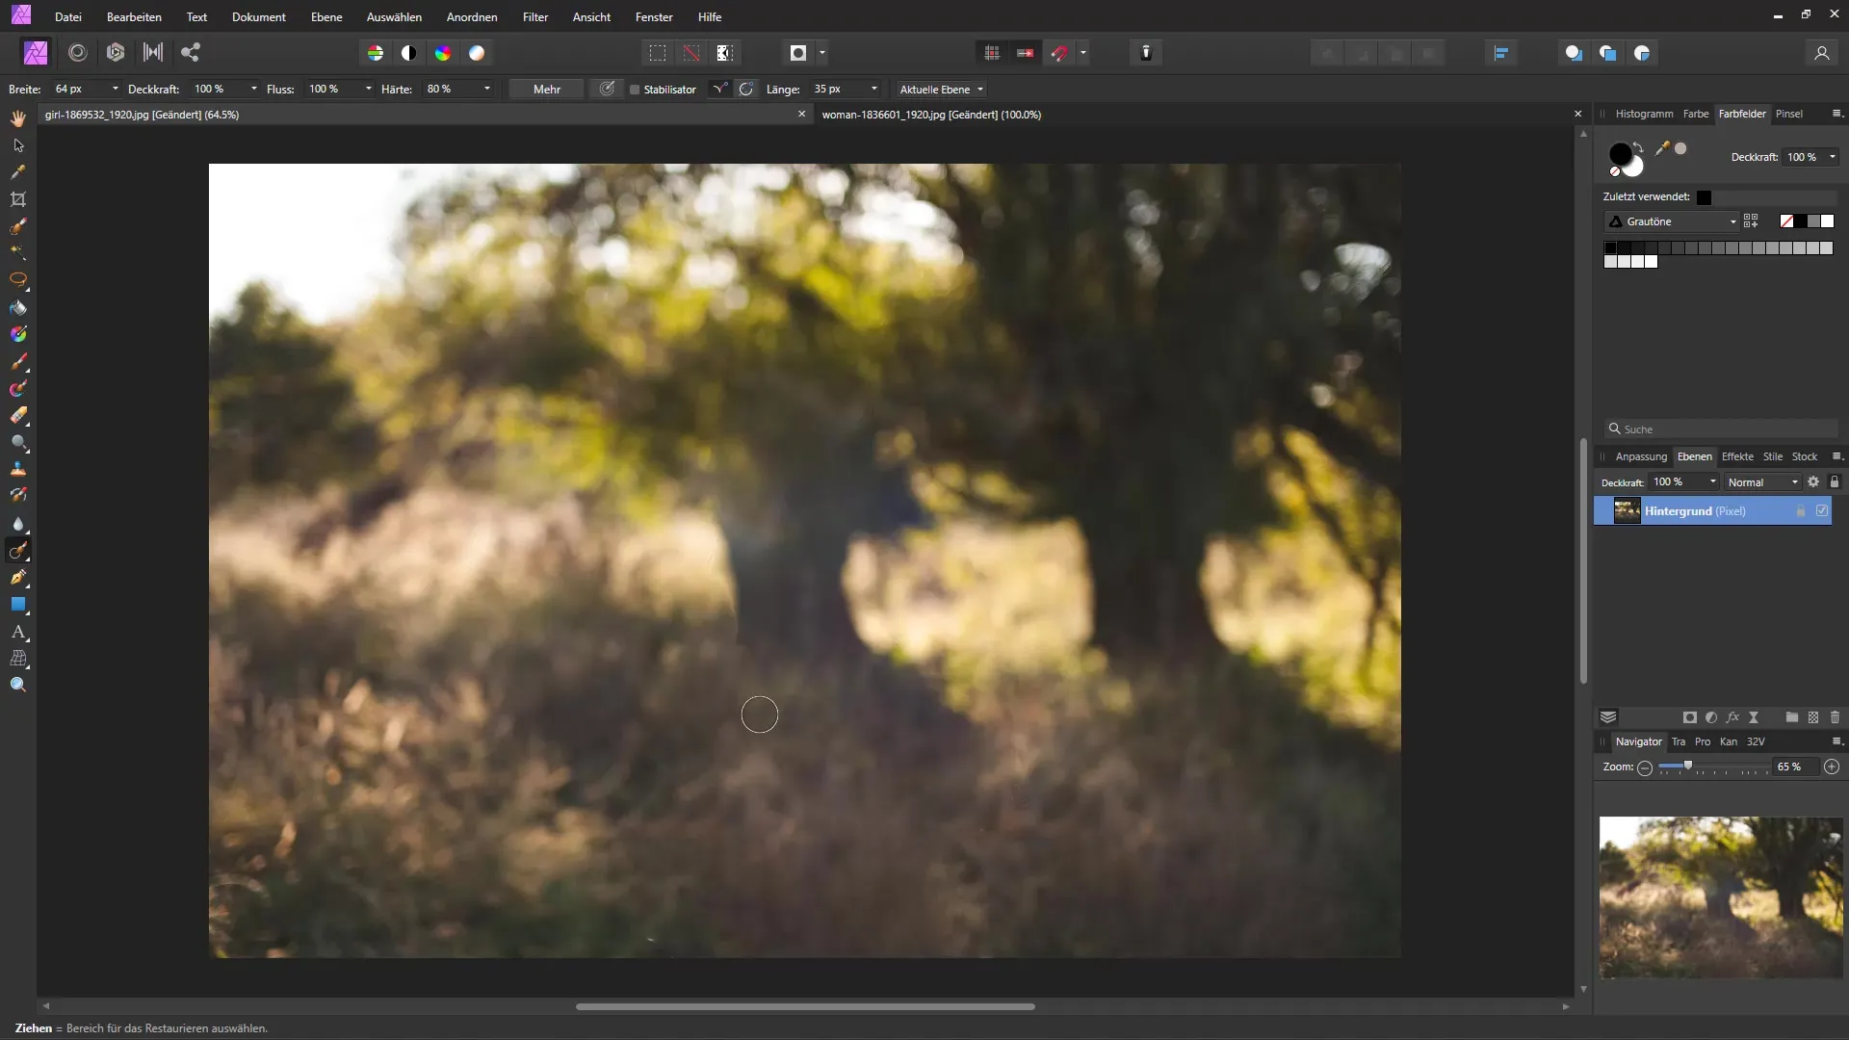Open Aktuelle Ebene source dropdown
This screenshot has width=1849, height=1040.
click(941, 90)
